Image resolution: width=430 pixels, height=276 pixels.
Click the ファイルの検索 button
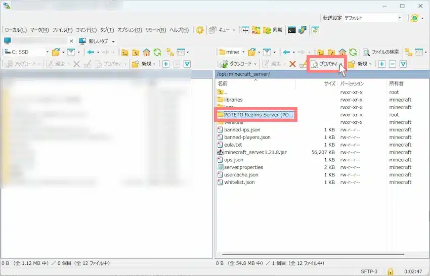pyautogui.click(x=381, y=52)
